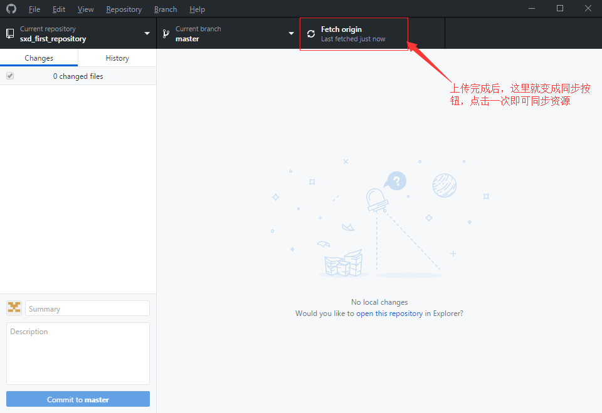Maximize the GitHub Desktop window
The width and height of the screenshot is (602, 413).
560,8
